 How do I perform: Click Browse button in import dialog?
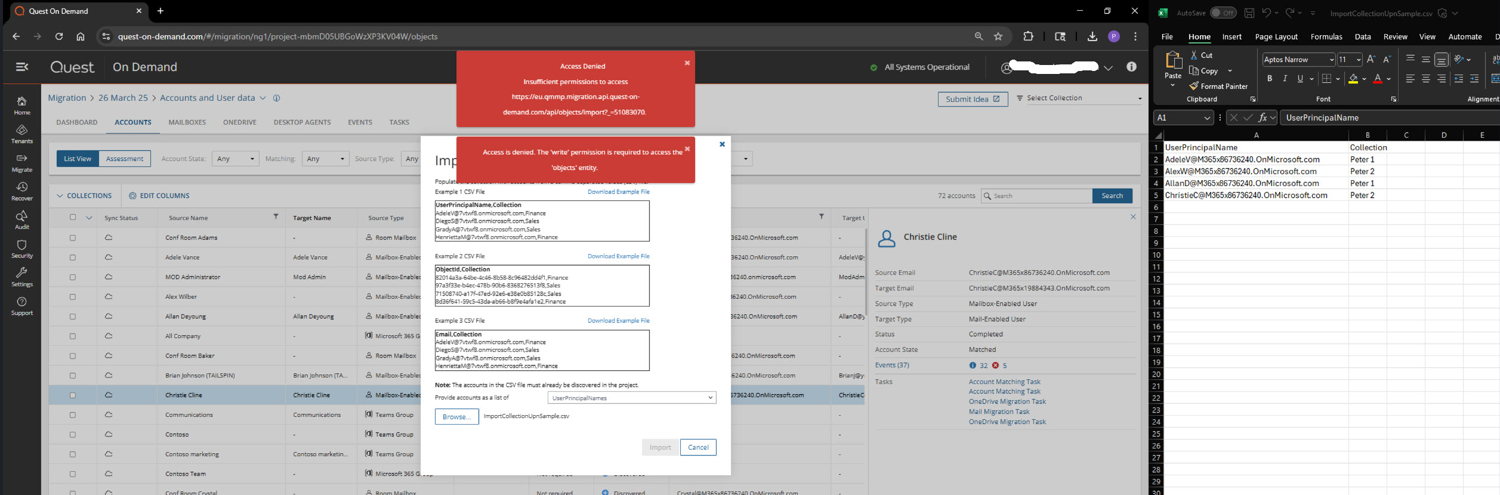(457, 416)
